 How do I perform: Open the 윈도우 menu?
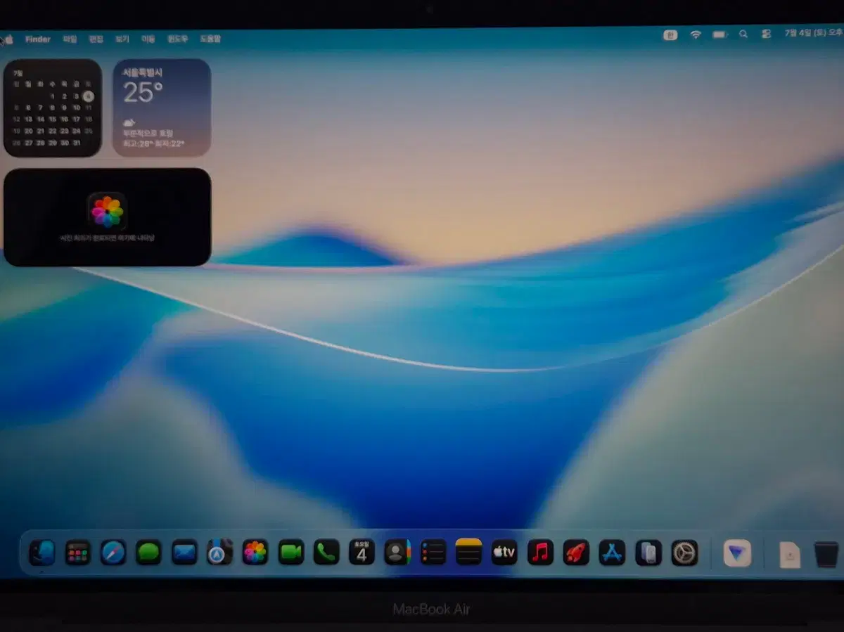click(177, 39)
